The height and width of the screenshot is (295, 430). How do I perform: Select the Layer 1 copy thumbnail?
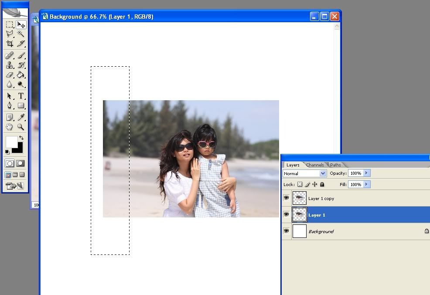(299, 198)
